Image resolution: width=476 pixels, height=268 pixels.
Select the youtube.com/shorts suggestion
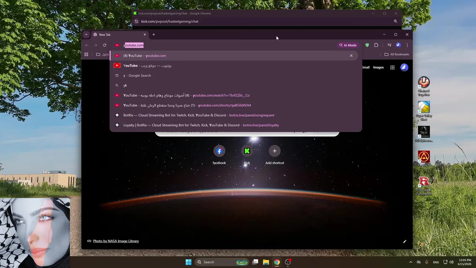(236, 105)
